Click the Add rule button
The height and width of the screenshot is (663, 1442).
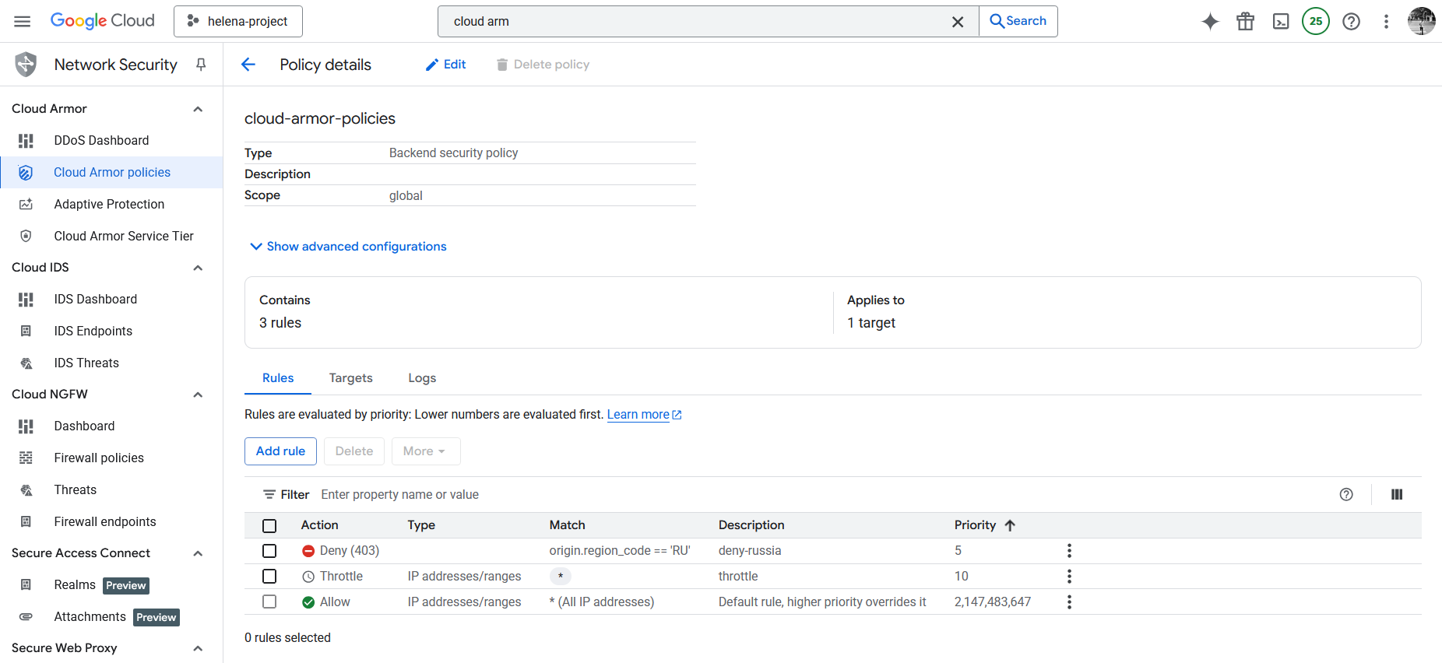pos(280,451)
